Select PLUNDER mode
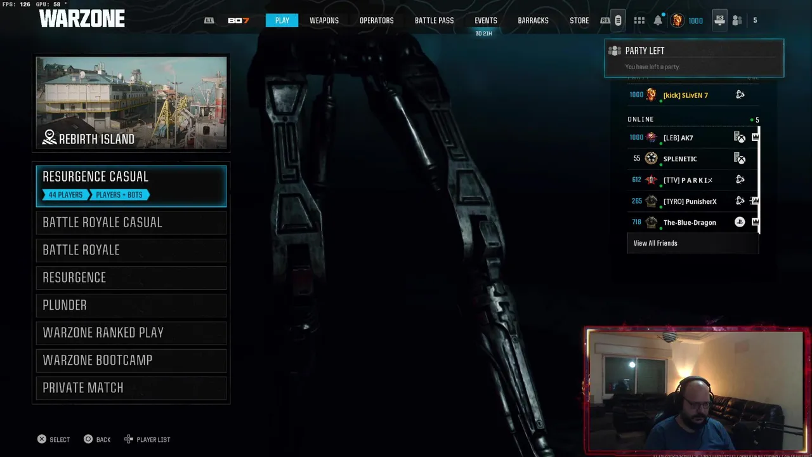Image resolution: width=812 pixels, height=457 pixels. pyautogui.click(x=131, y=305)
